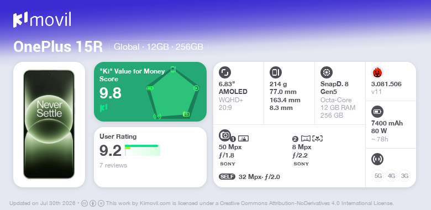Click the processor chip icon

(326, 72)
